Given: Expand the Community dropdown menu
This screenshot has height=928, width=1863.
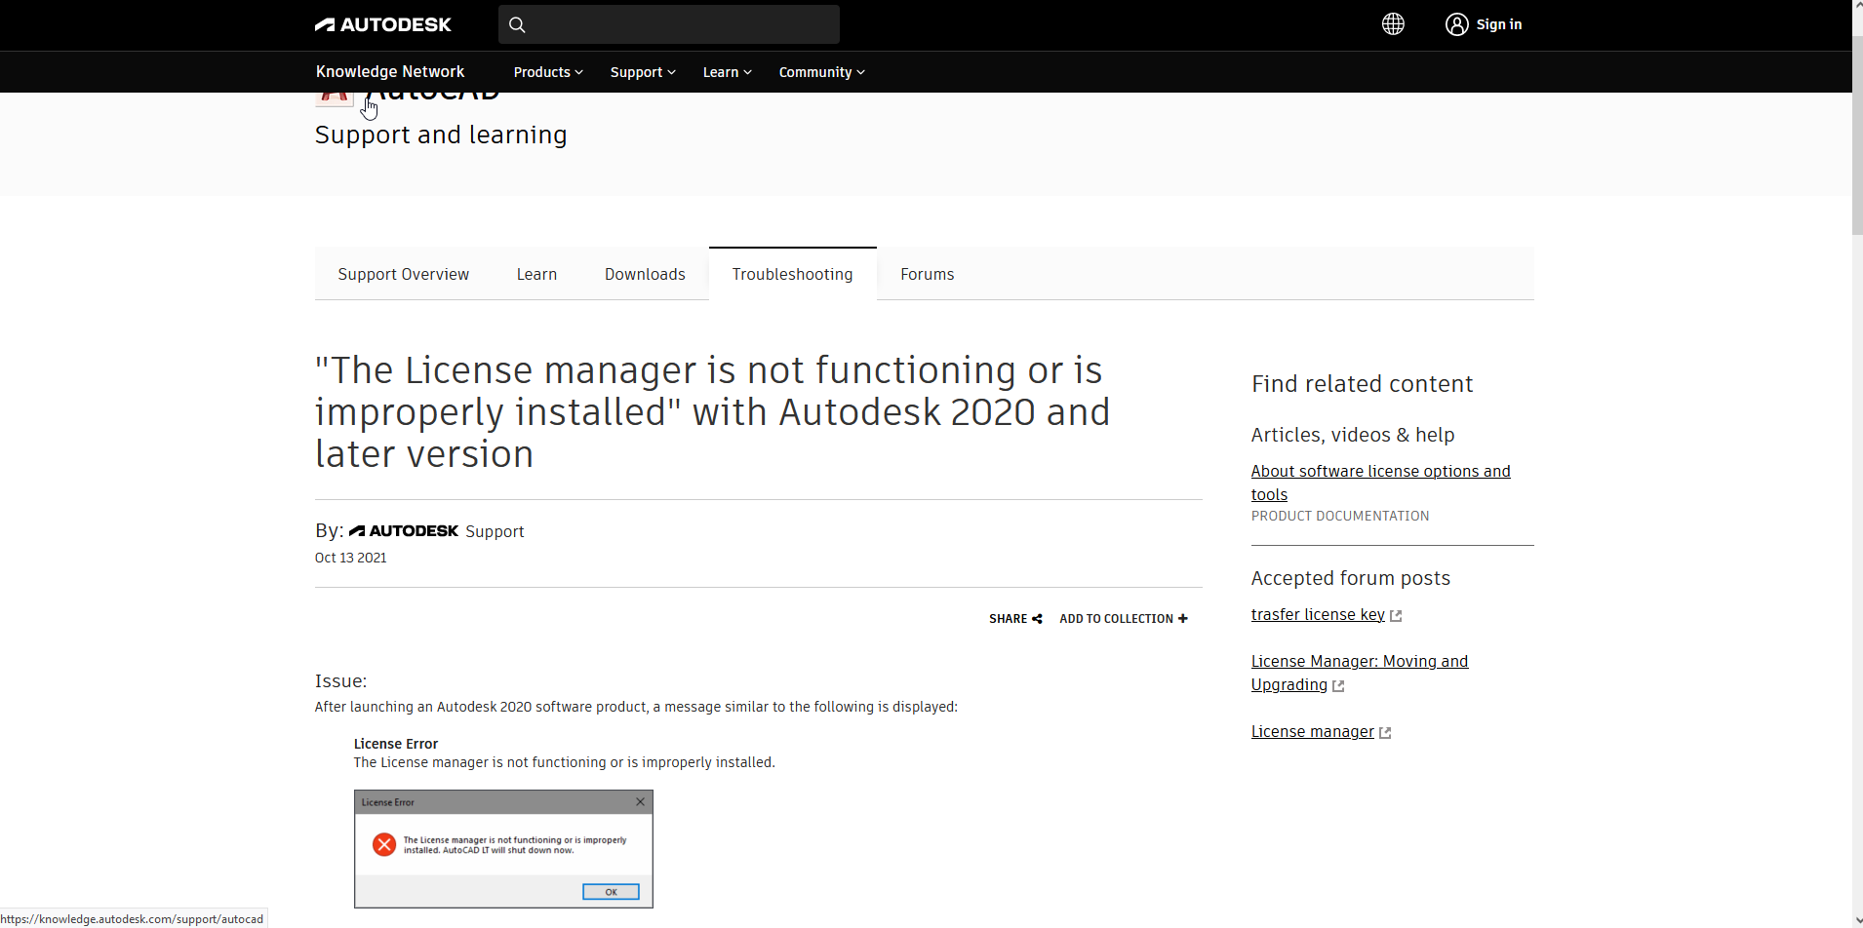Looking at the screenshot, I should click(x=822, y=72).
